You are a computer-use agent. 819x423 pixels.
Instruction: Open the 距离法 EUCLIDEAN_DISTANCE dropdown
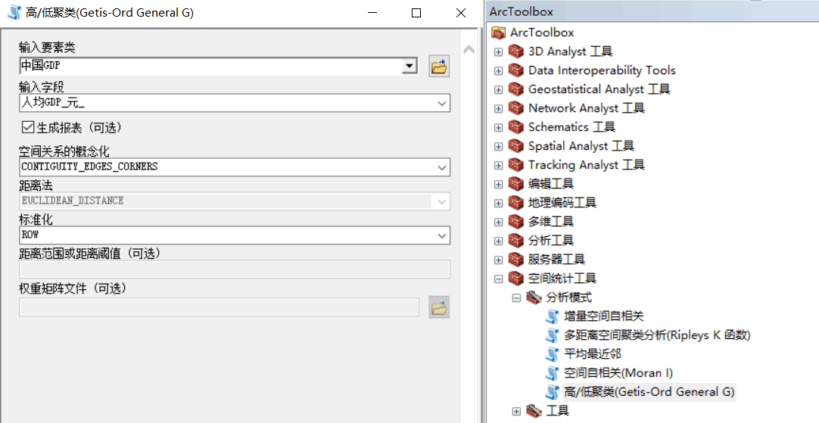[x=442, y=201]
